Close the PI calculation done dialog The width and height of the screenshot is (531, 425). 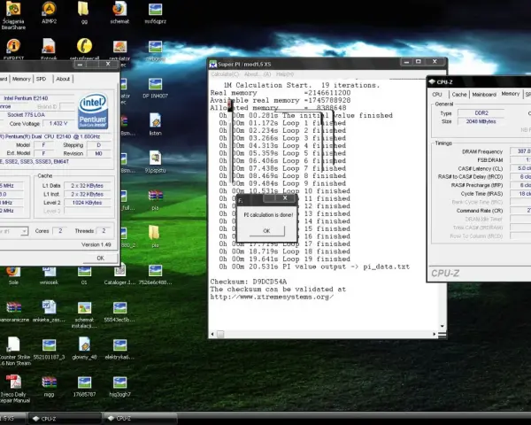tap(285, 198)
